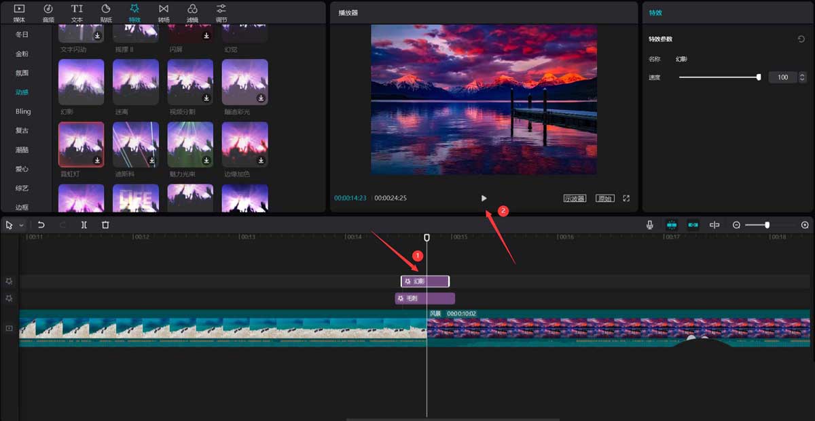Toggle the preview axis icon left of zoom-out
The width and height of the screenshot is (815, 421).
(x=714, y=225)
